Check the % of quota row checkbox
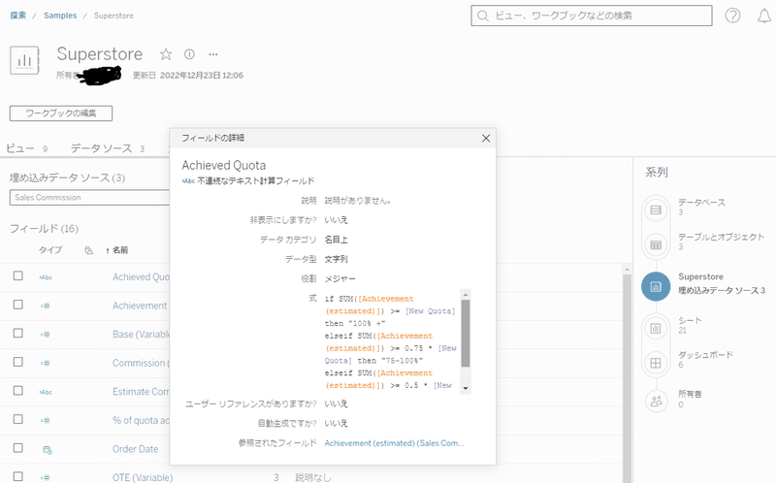Image resolution: width=776 pixels, height=483 pixels. point(18,419)
